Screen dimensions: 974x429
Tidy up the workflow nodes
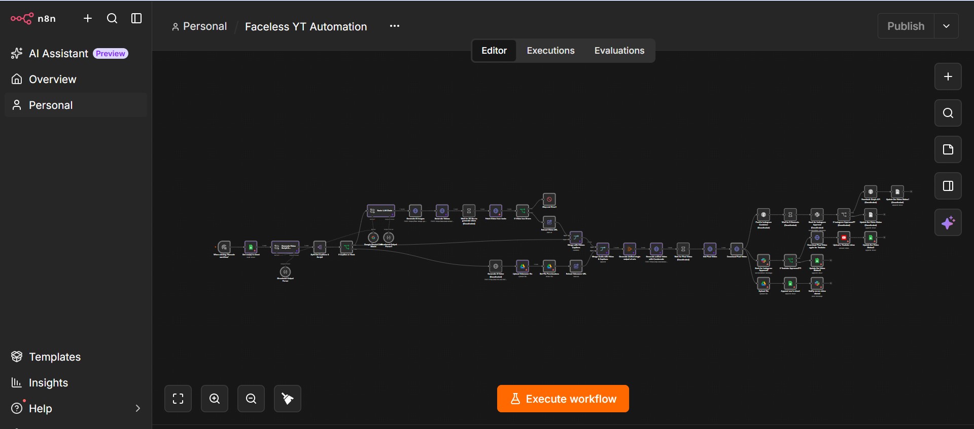288,399
